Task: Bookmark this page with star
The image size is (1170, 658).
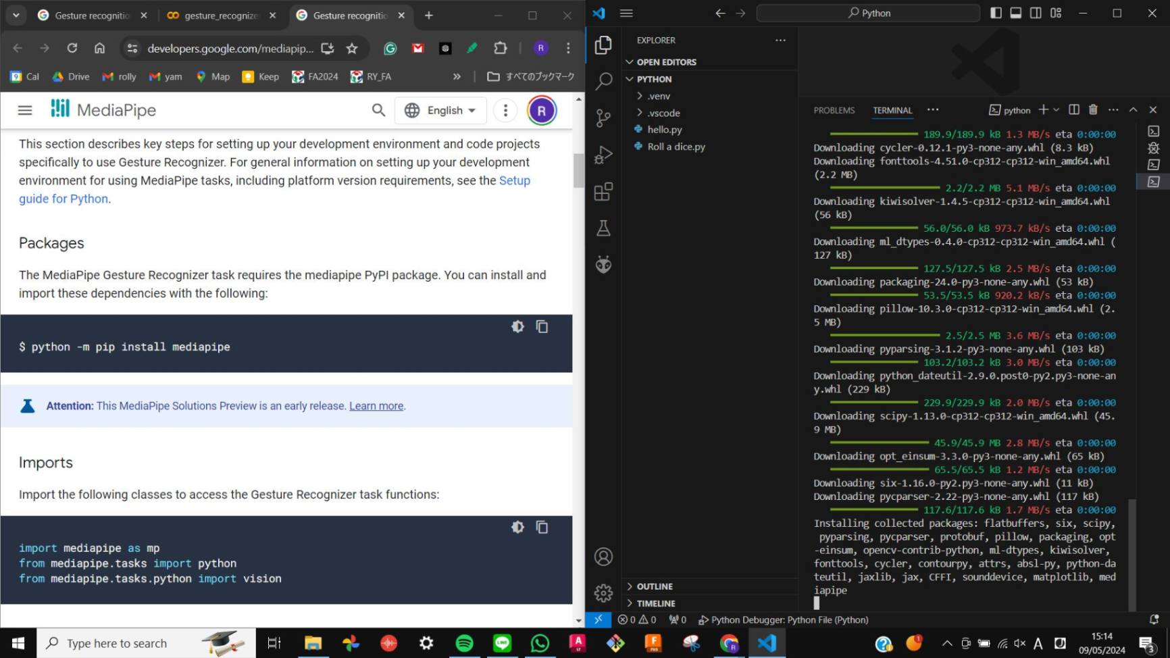Action: 352,48
